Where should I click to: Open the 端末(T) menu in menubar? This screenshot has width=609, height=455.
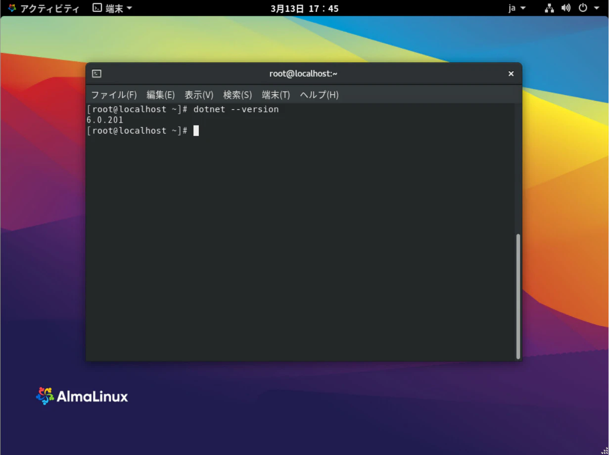point(276,94)
